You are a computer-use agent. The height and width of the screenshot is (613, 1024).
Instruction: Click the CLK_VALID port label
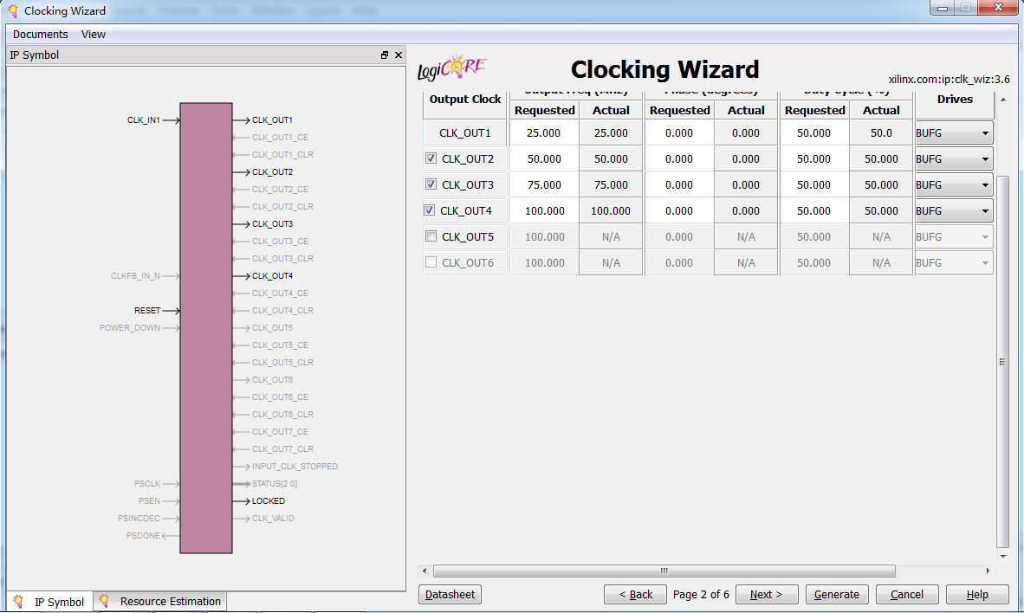pyautogui.click(x=273, y=519)
